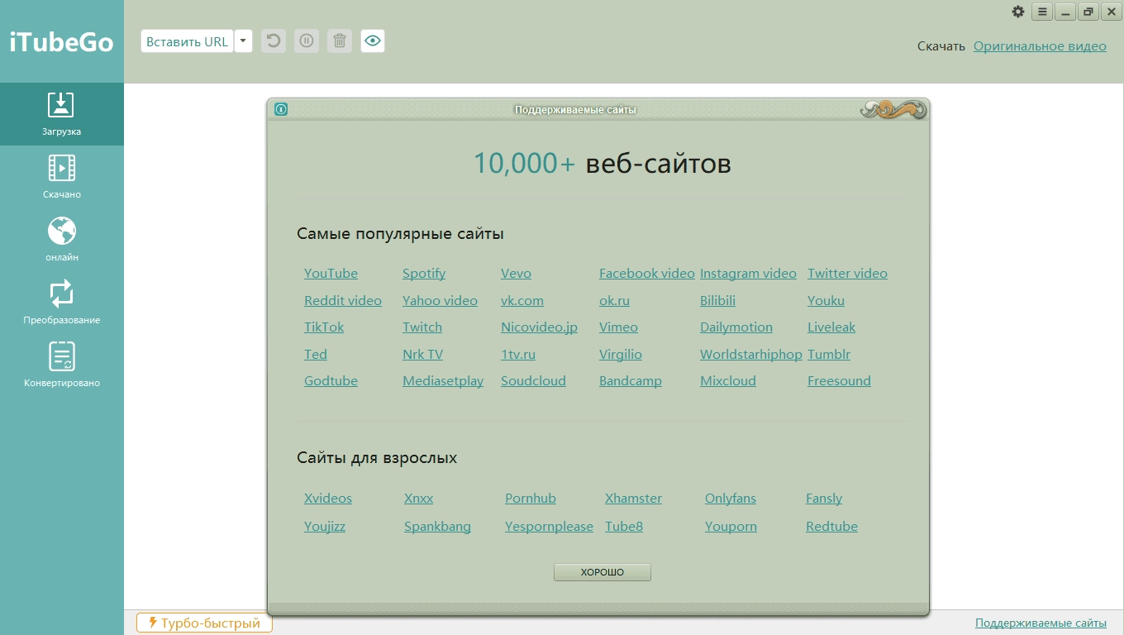1124x635 pixels.
Task: Open the Facebook video link
Action: coord(647,274)
